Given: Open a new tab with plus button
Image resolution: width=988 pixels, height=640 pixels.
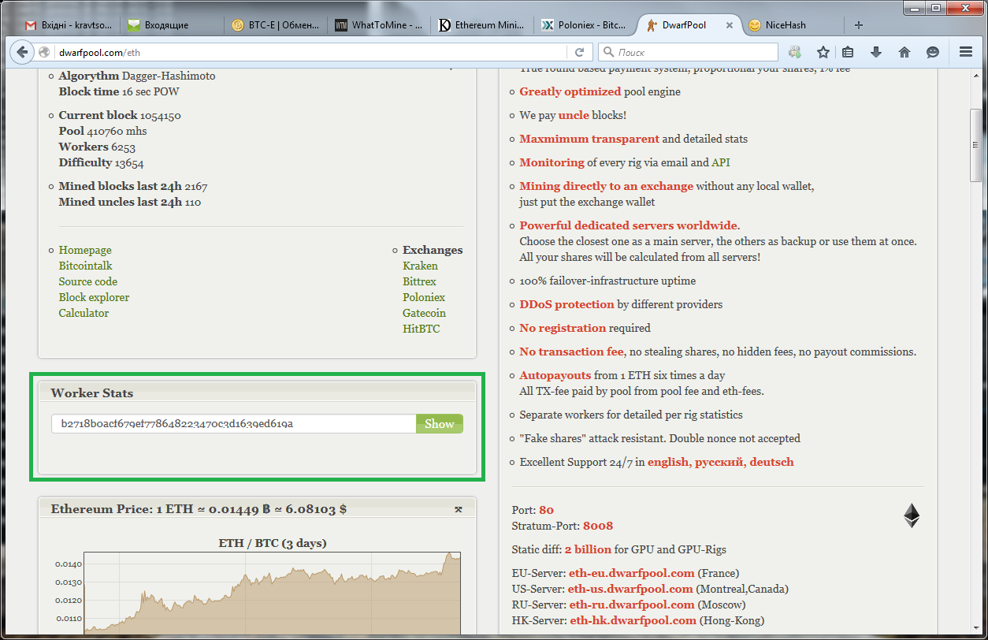Looking at the screenshot, I should coord(859,25).
